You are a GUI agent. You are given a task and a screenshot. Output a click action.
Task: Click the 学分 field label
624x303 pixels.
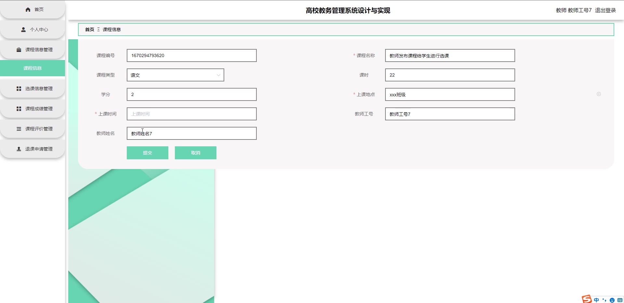click(106, 94)
